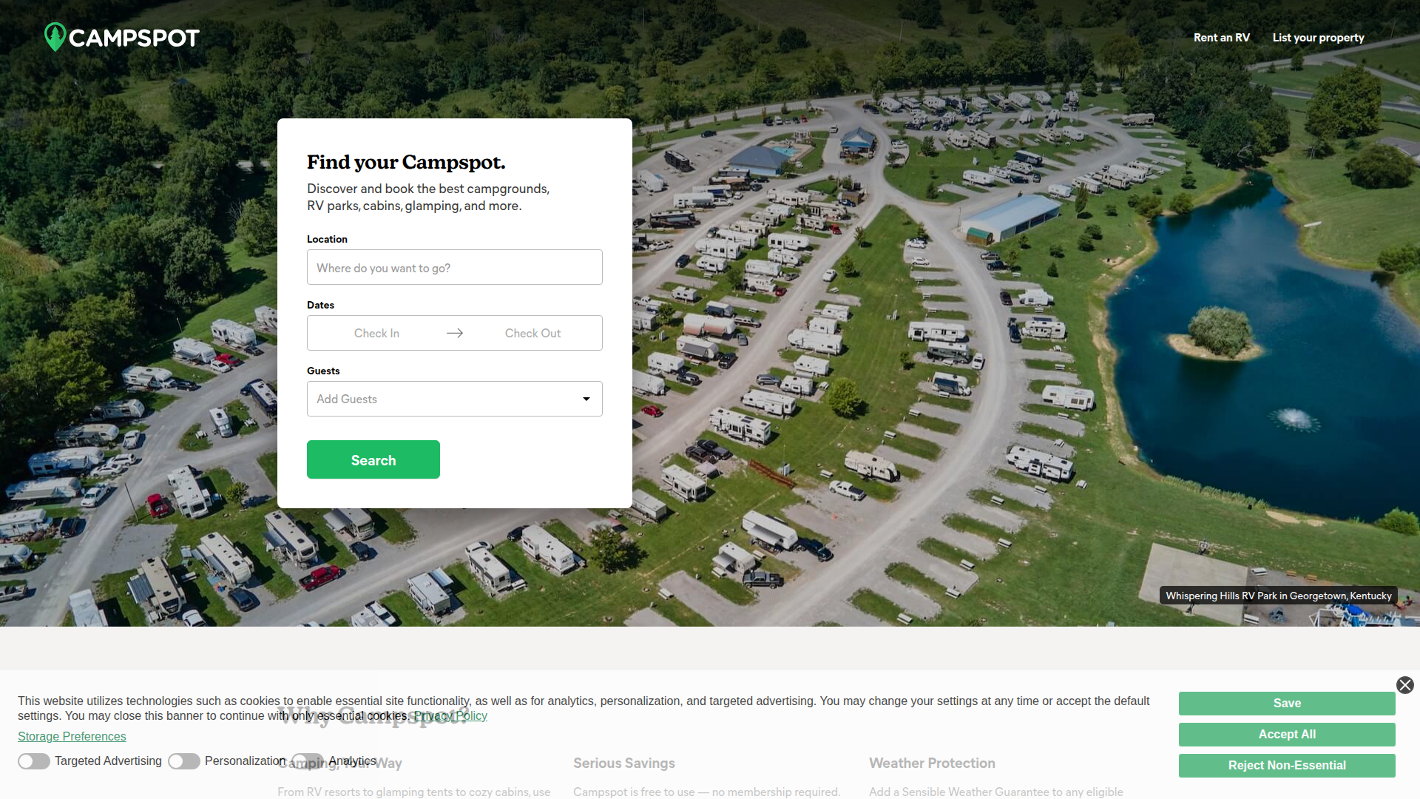The height and width of the screenshot is (799, 1420).
Task: Click Accept All cookies button
Action: (1287, 735)
